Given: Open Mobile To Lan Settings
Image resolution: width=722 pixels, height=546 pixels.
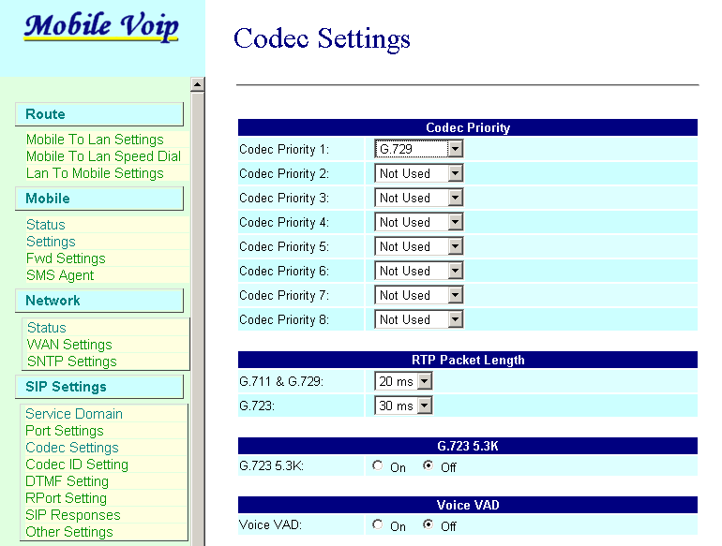Looking at the screenshot, I should click(x=95, y=140).
